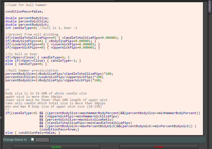This screenshot has width=212, height=149.
Task: Click the red Delete button
Action: point(159,147)
